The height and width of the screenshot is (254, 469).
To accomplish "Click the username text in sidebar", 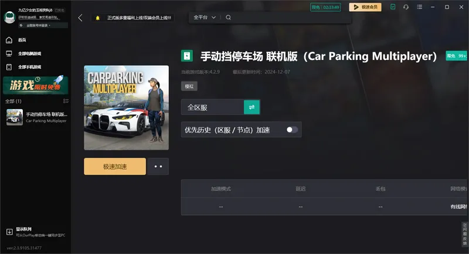I will (x=35, y=10).
